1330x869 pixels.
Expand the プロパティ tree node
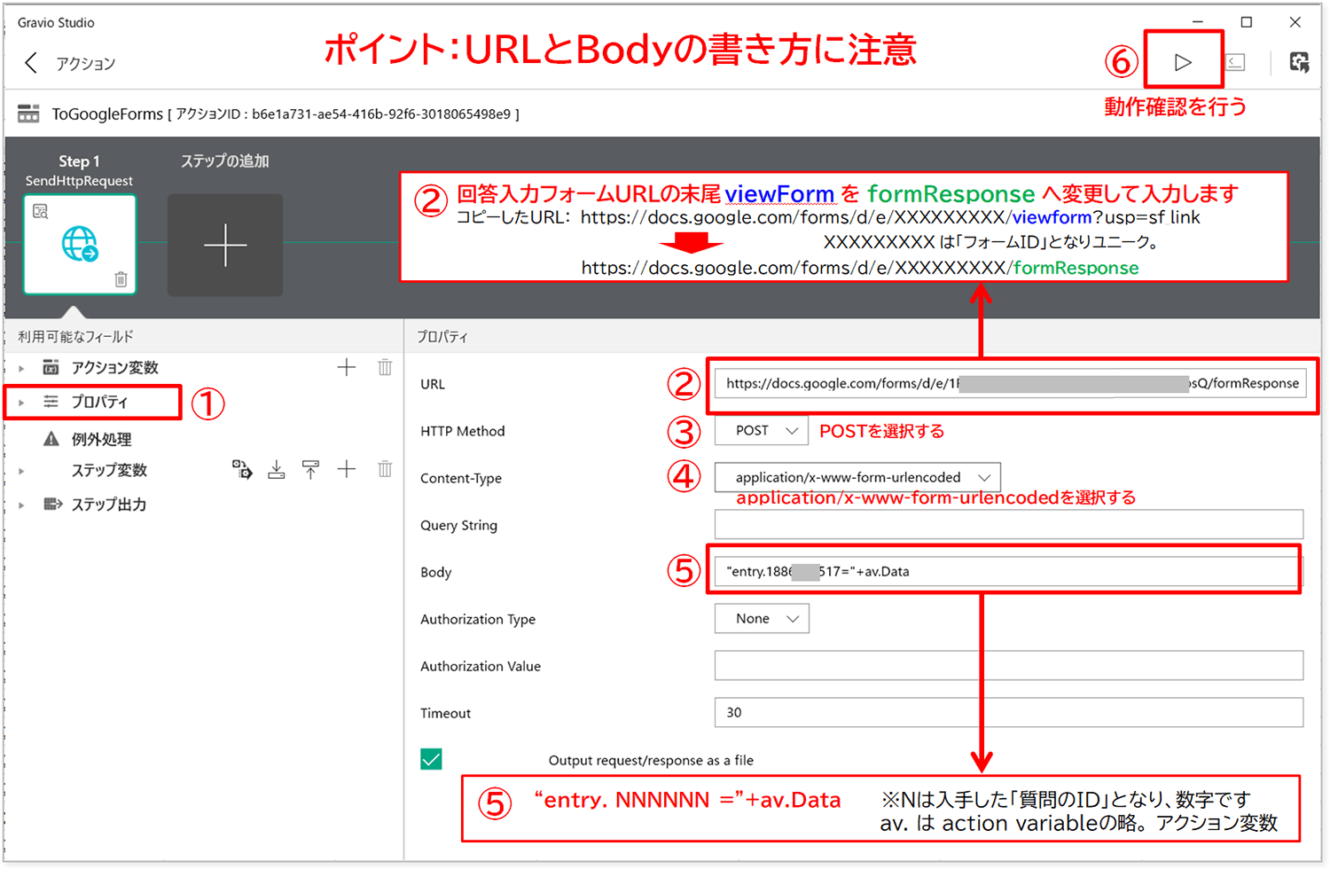pyautogui.click(x=21, y=403)
